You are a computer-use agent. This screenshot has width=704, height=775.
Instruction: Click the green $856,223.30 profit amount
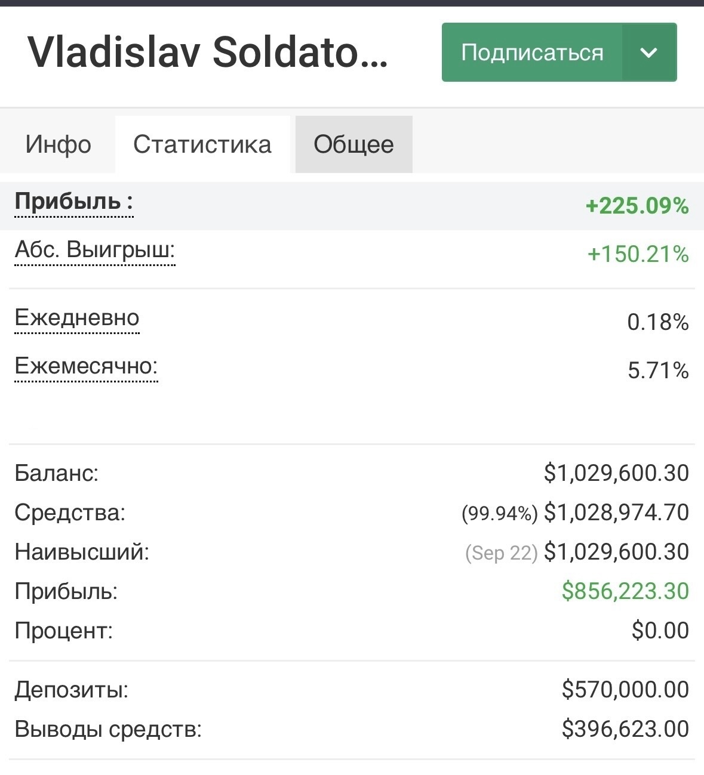625,591
